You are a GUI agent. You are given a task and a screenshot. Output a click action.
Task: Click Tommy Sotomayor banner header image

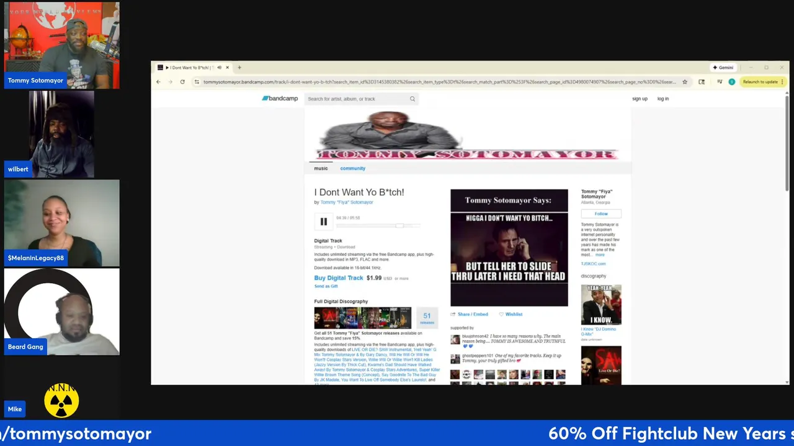point(468,135)
